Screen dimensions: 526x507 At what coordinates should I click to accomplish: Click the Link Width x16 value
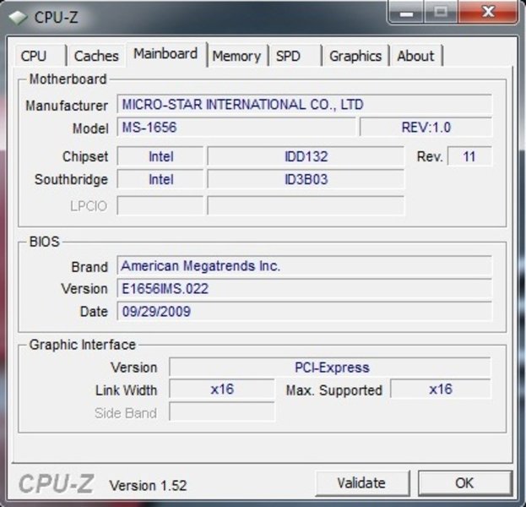point(222,390)
